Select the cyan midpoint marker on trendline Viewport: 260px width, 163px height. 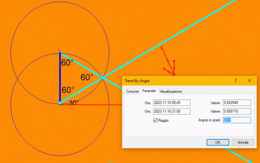(121, 67)
